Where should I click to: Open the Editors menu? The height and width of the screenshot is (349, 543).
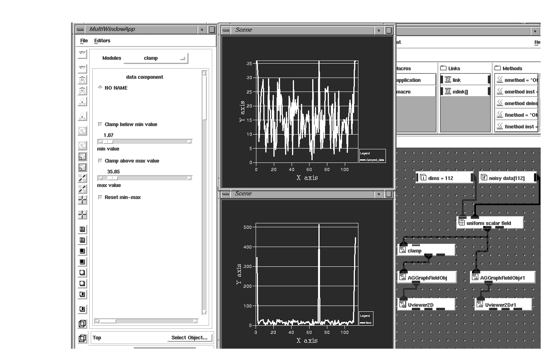point(102,41)
